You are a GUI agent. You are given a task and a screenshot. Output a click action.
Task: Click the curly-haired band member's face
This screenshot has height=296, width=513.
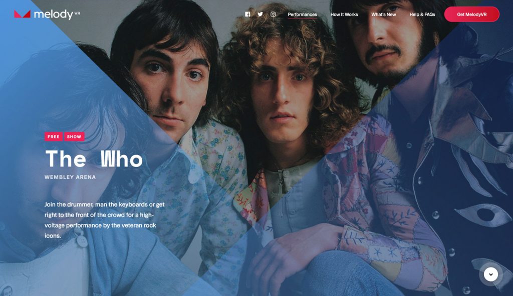[x=282, y=94]
